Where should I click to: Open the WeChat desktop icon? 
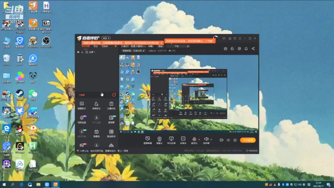[x=33, y=95]
